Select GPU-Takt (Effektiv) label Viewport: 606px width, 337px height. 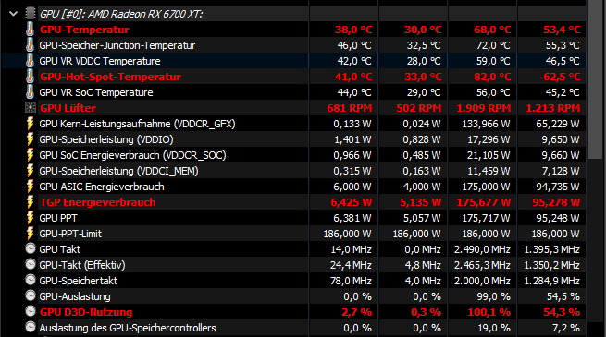(82, 265)
